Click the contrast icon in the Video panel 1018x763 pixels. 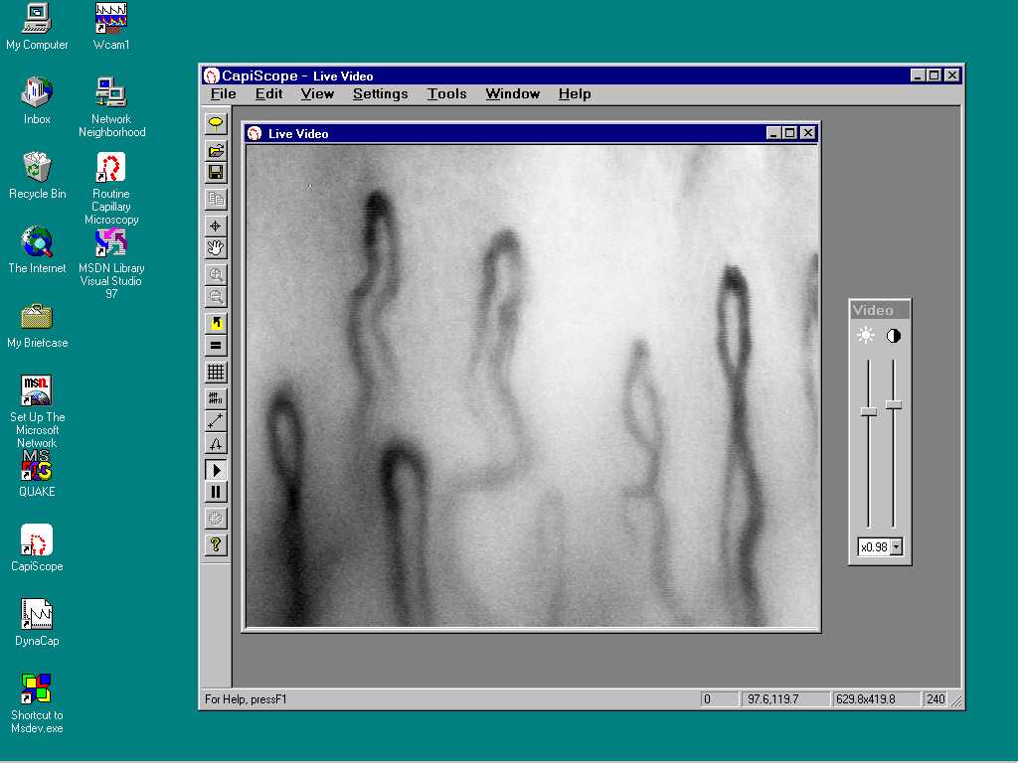pos(893,335)
